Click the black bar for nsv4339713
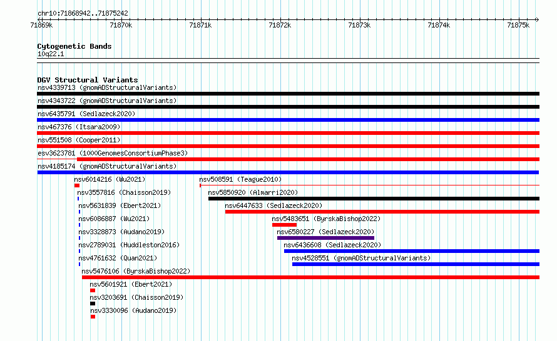The width and height of the screenshot is (557, 341). [x=288, y=94]
